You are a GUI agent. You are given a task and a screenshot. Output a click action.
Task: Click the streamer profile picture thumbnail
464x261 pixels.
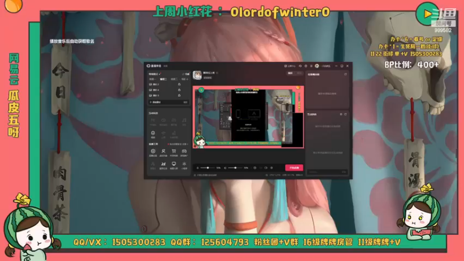[x=197, y=75]
